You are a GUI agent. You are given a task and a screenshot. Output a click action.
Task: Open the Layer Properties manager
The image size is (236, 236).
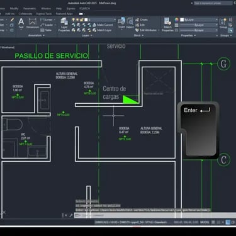pos(64,25)
